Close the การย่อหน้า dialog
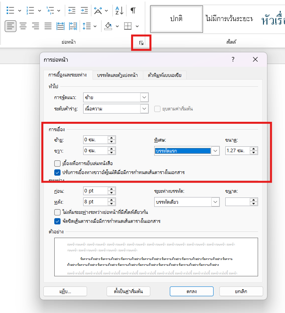Image resolution: width=285 pixels, height=313 pixels. click(x=255, y=59)
